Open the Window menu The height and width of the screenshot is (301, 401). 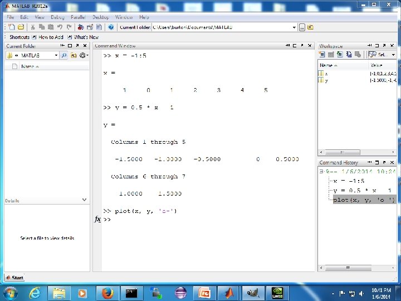coord(124,17)
